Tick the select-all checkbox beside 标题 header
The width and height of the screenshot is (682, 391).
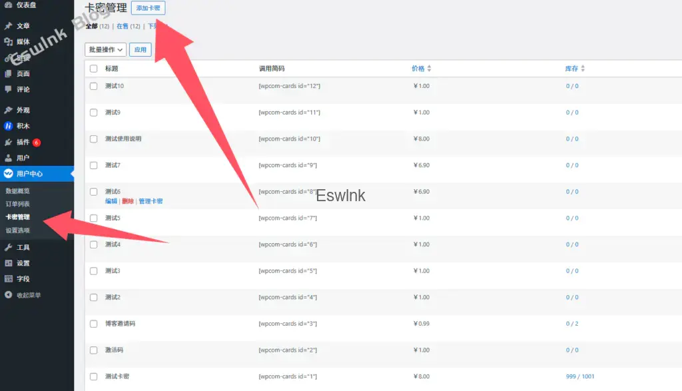[94, 69]
